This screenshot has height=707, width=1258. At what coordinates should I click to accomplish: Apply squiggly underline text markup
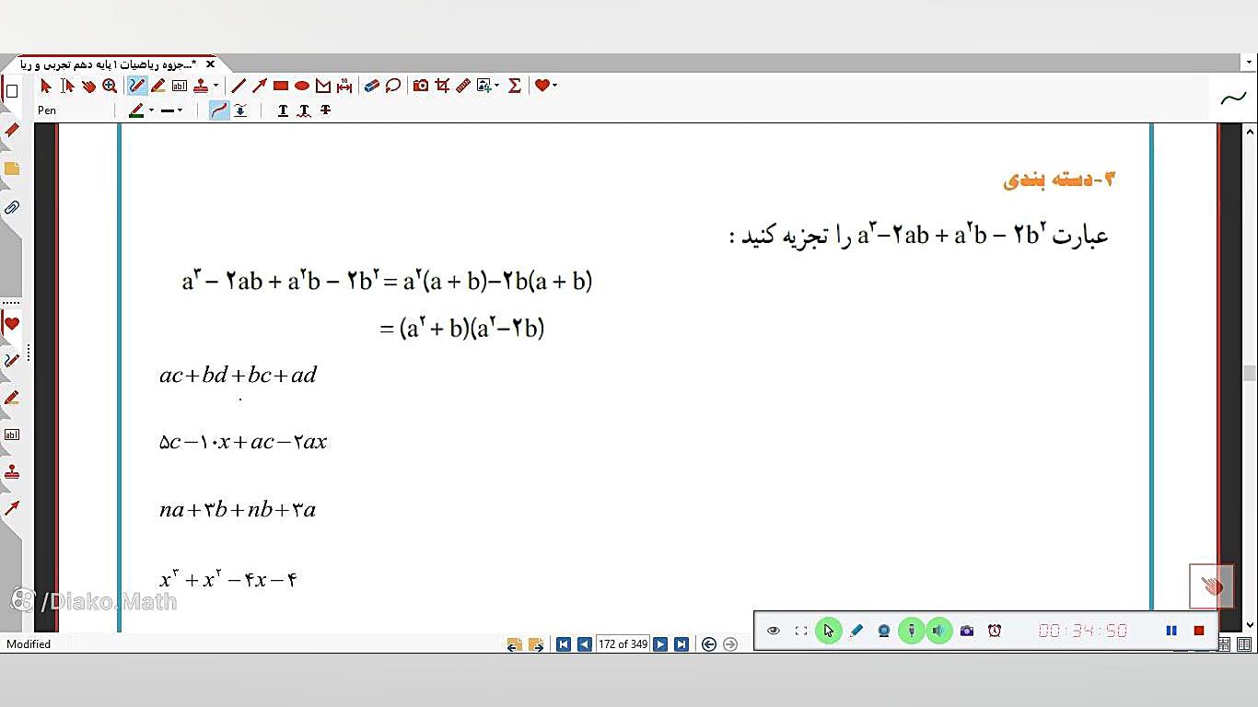[304, 110]
